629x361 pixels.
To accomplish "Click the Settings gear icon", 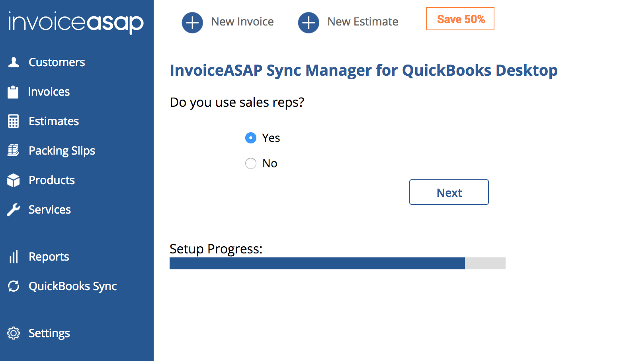I will pyautogui.click(x=14, y=333).
